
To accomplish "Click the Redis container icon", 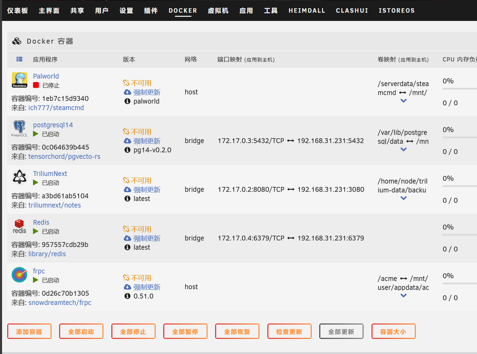I will tap(20, 226).
